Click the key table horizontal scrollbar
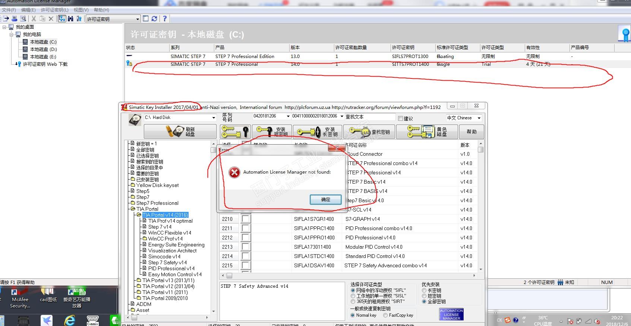The image size is (631, 326). (349, 275)
